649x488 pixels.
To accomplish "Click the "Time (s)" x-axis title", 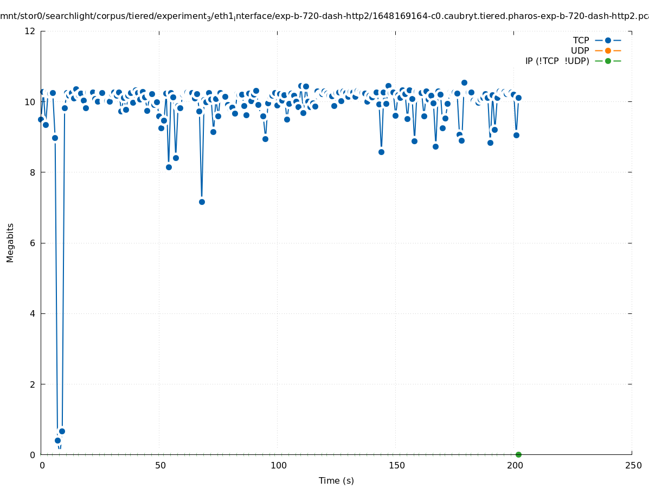I will click(x=336, y=480).
